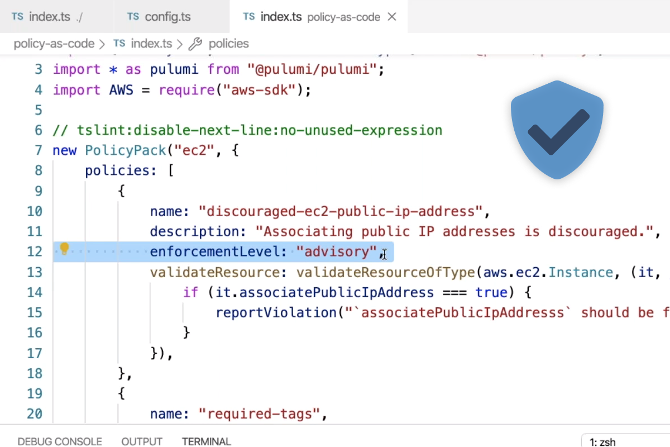This screenshot has width=670, height=447.
Task: Click the wrench symbol icon in the breadcrumb
Action: click(x=195, y=43)
